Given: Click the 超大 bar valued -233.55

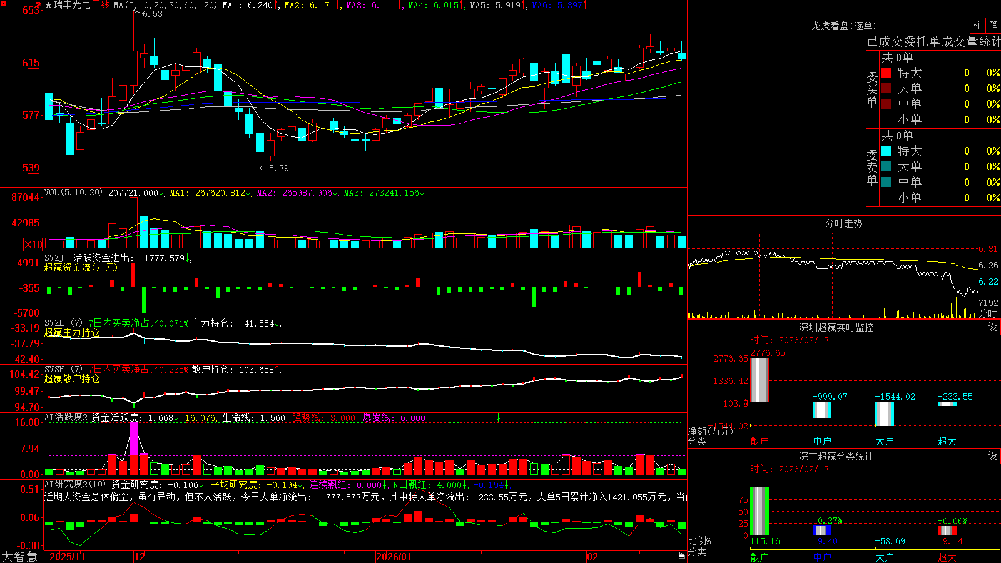Looking at the screenshot, I should click(x=947, y=404).
